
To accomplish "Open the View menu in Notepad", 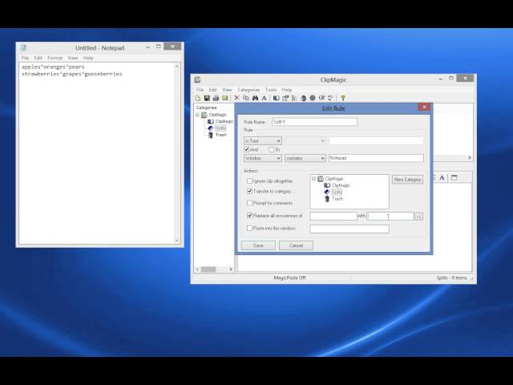I will coord(73,58).
